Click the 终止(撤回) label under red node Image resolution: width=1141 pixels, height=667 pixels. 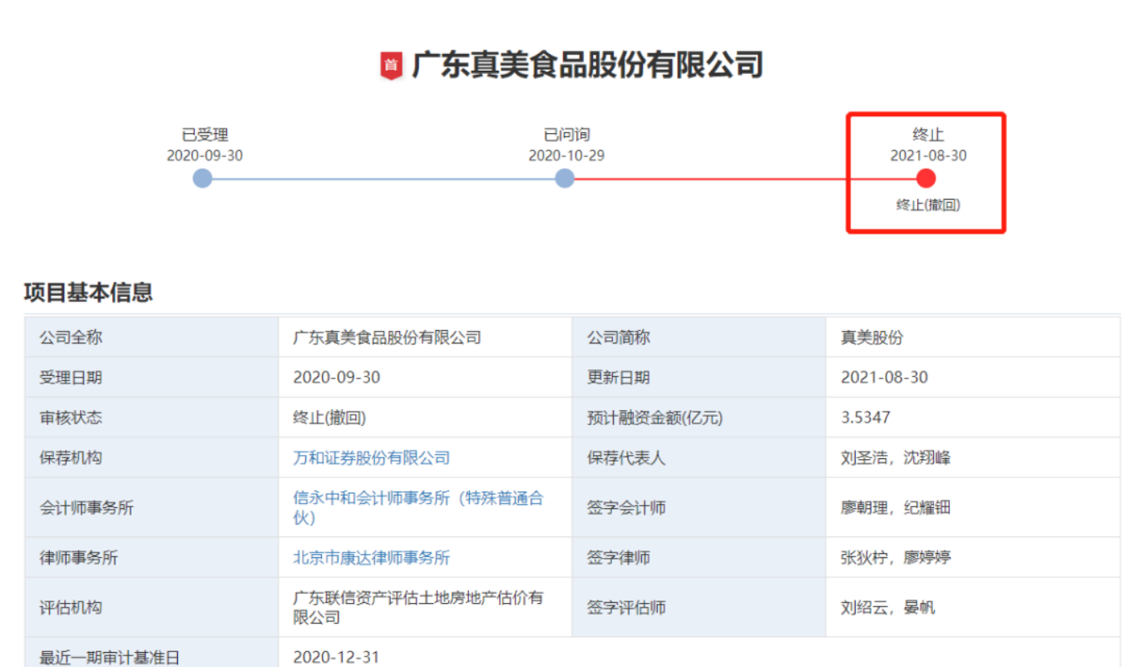(x=928, y=205)
